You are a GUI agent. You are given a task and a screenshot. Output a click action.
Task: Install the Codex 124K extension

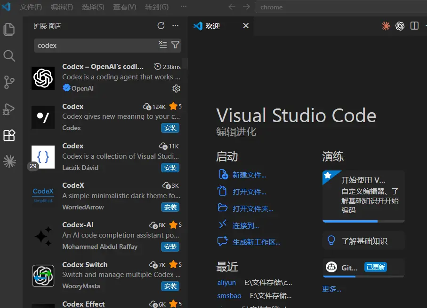coord(170,128)
